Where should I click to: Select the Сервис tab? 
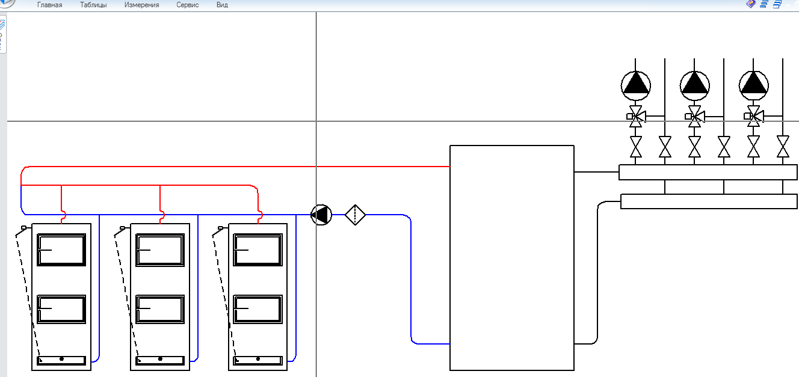click(x=188, y=5)
